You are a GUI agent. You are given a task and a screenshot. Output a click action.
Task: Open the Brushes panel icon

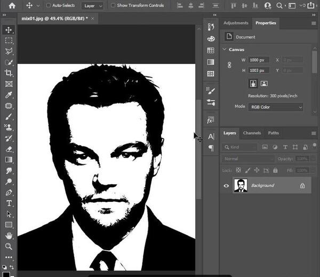tap(211, 102)
